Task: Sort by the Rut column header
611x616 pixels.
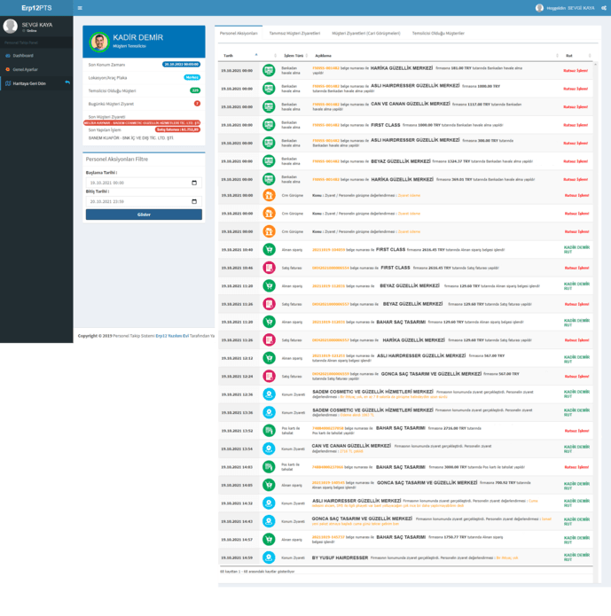Action: [x=577, y=56]
